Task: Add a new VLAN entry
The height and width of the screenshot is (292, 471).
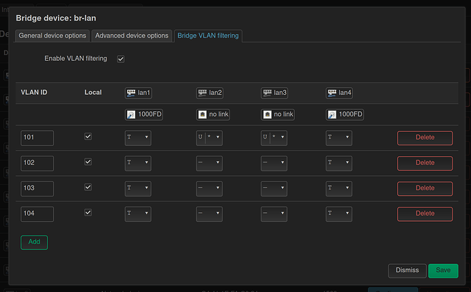Action: pyautogui.click(x=34, y=242)
